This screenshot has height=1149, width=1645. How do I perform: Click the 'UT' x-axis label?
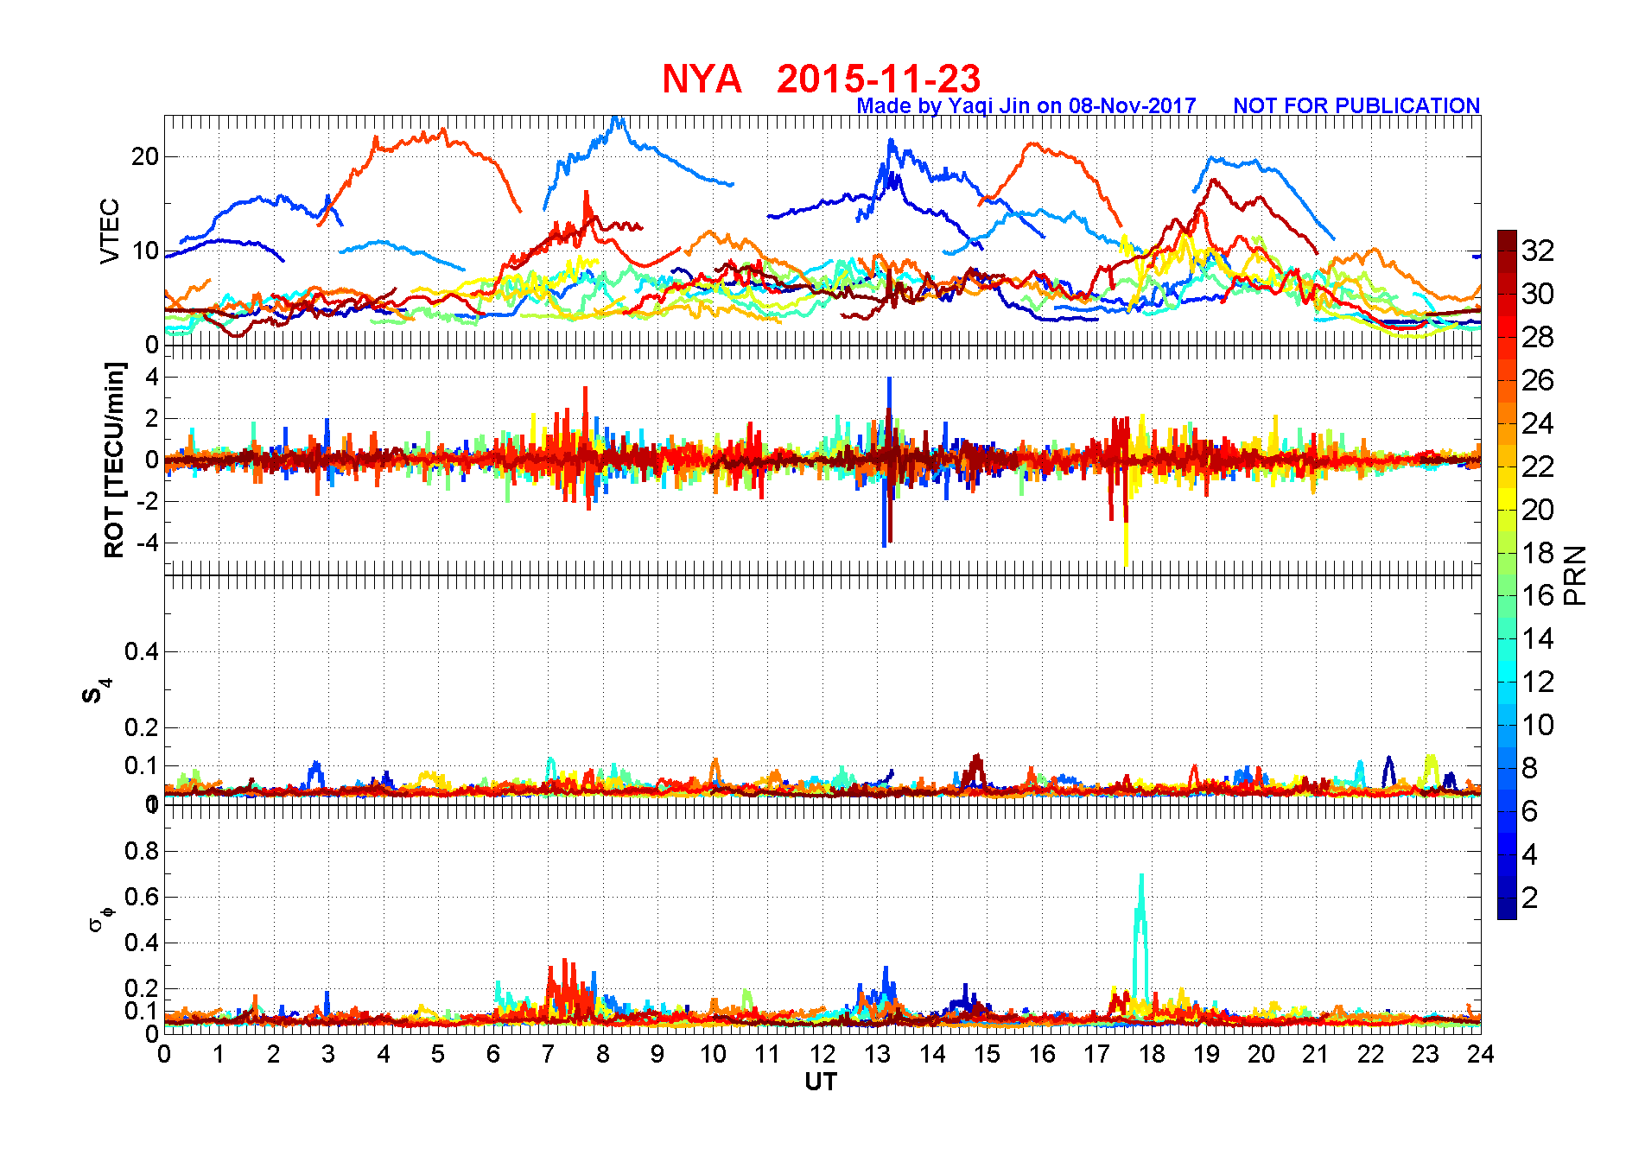[821, 1082]
